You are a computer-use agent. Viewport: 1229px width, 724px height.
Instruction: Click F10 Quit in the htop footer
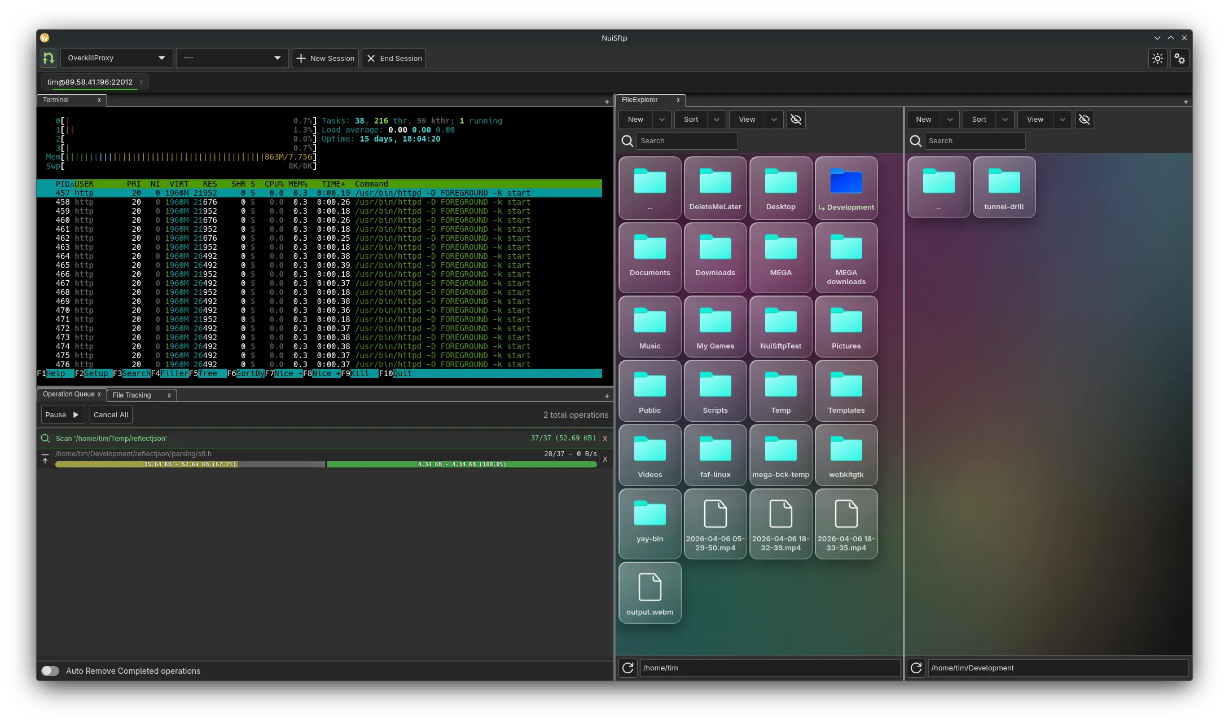396,374
